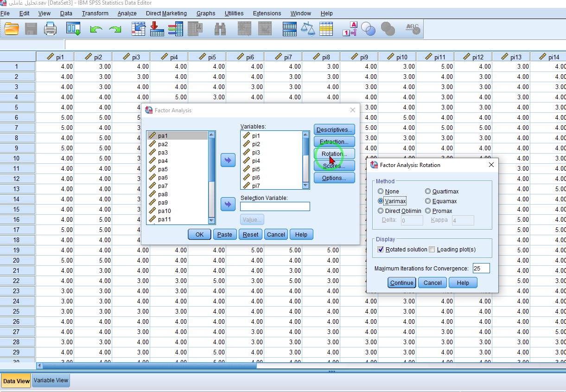Open the Analyze menu
This screenshot has width=566, height=392.
[127, 13]
